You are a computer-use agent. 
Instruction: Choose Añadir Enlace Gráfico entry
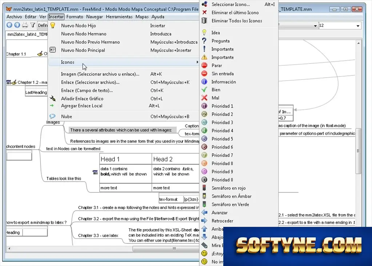[123, 99]
